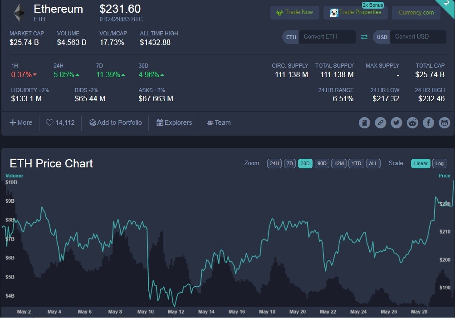Click the Trade Now button

click(294, 13)
